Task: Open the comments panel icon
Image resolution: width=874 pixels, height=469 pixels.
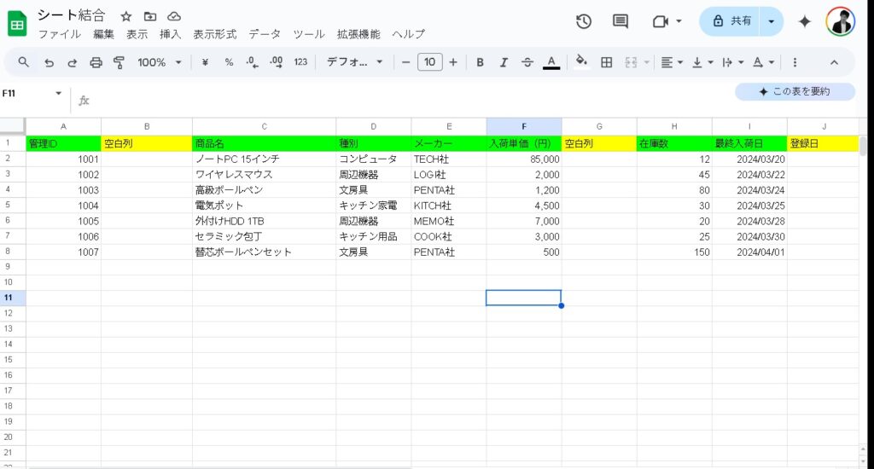Action: pyautogui.click(x=621, y=21)
